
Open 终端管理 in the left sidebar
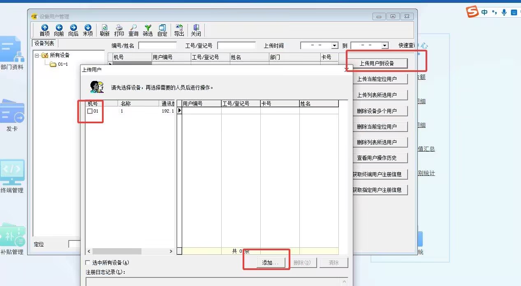click(x=12, y=177)
